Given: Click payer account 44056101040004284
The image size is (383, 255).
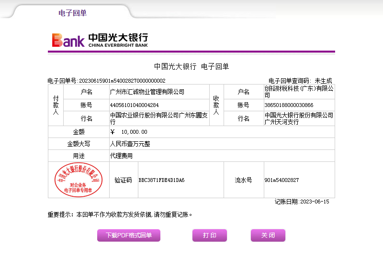Looking at the screenshot, I should [135, 105].
